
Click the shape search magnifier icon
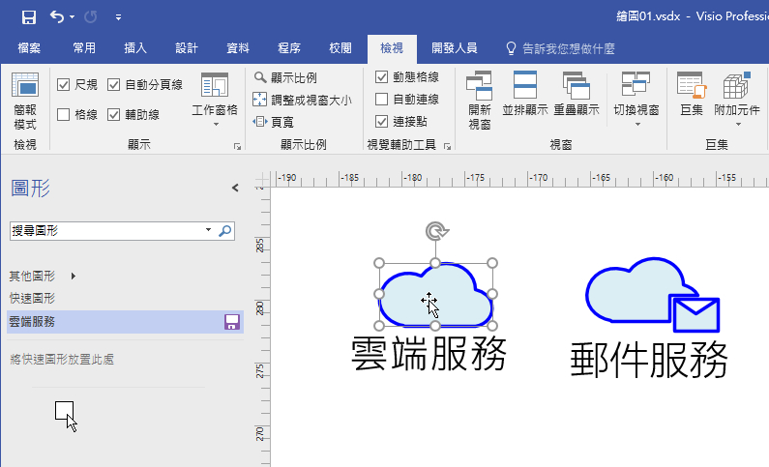[x=224, y=231]
